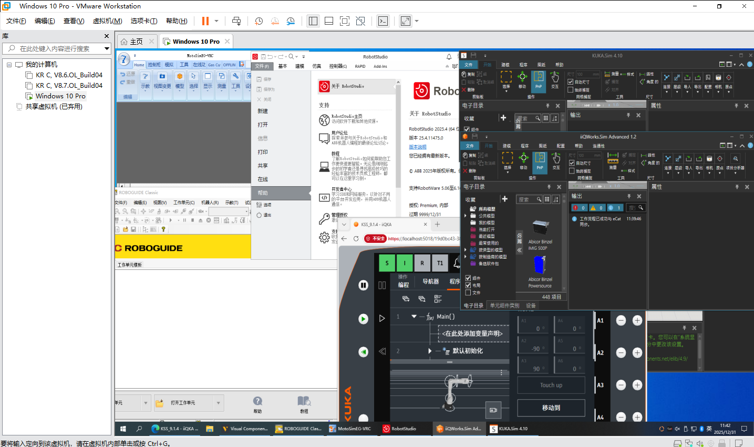Select KR C, V8.6.OL_Build04 in VMware library

[69, 75]
